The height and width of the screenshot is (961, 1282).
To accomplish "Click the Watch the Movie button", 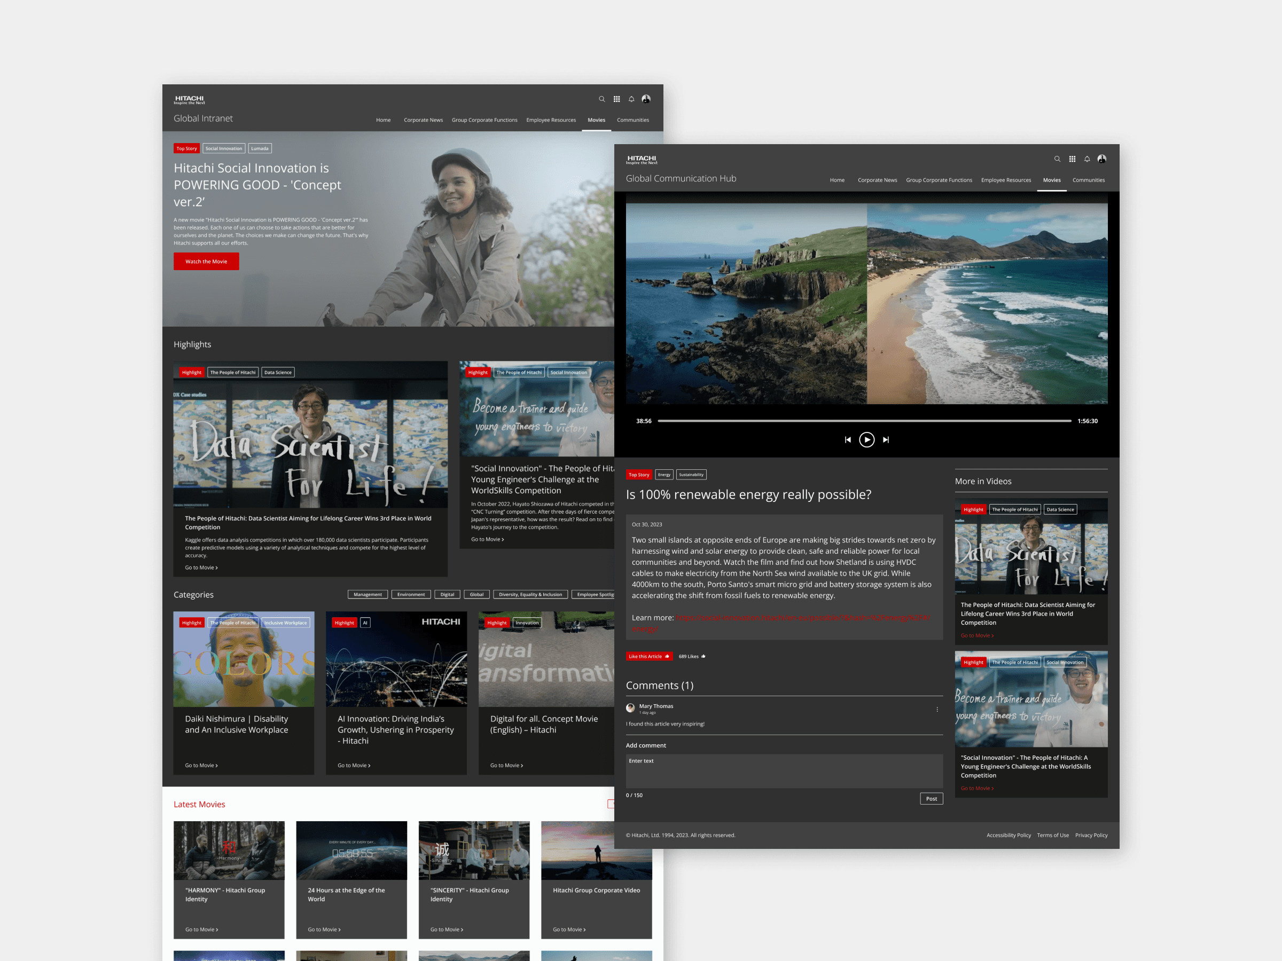I will pos(206,261).
